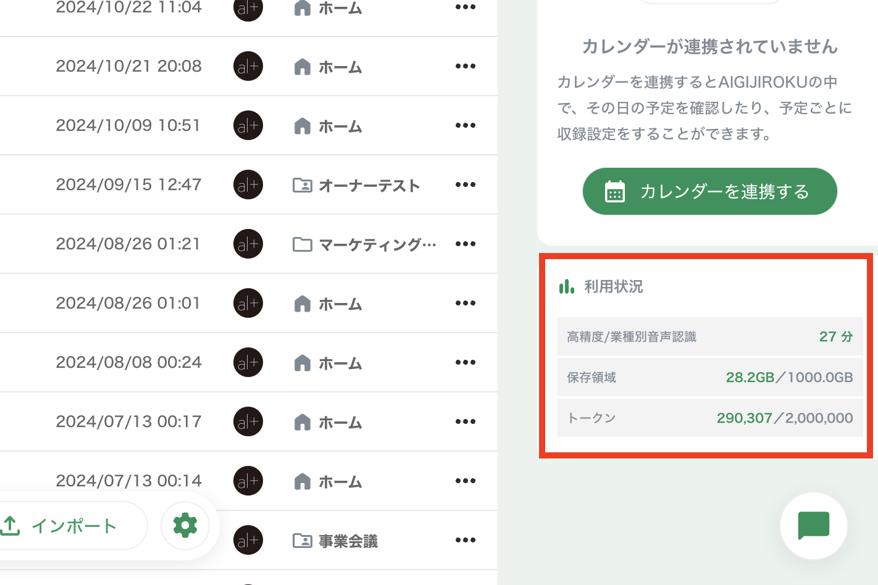Screen dimensions: 878x585
Task: Open ホーム on the 2024/10/09 10:51 row
Action: [340, 126]
